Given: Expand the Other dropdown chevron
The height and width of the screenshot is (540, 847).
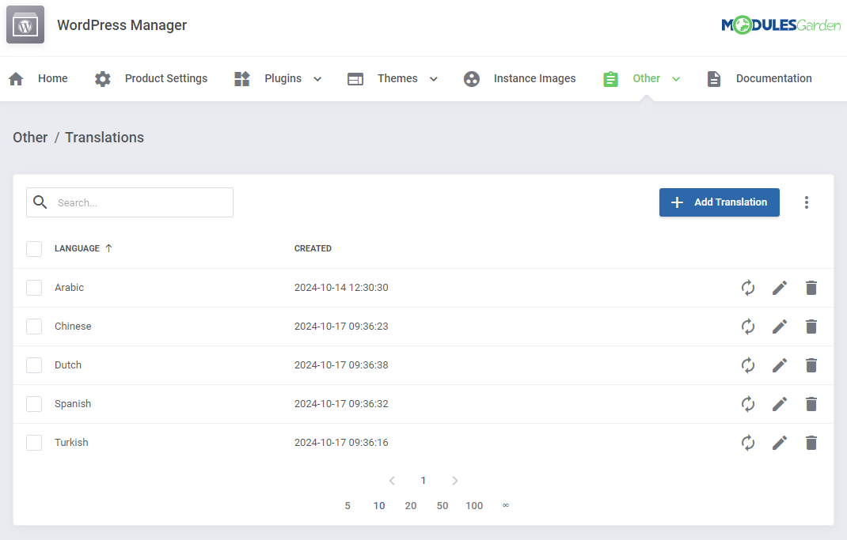Looking at the screenshot, I should (676, 79).
